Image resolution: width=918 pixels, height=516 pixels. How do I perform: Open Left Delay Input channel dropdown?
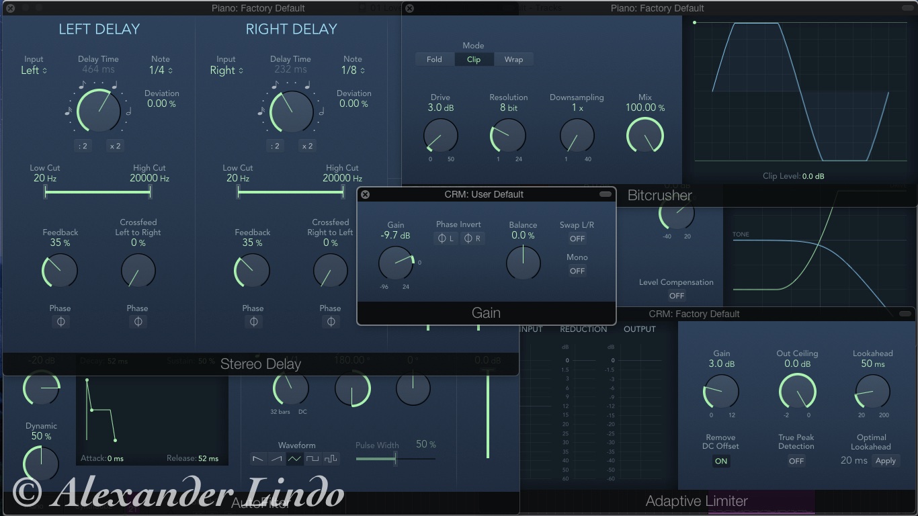point(34,71)
